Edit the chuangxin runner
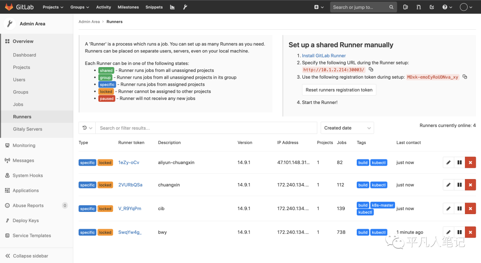This screenshot has height=263, width=481. (x=448, y=185)
